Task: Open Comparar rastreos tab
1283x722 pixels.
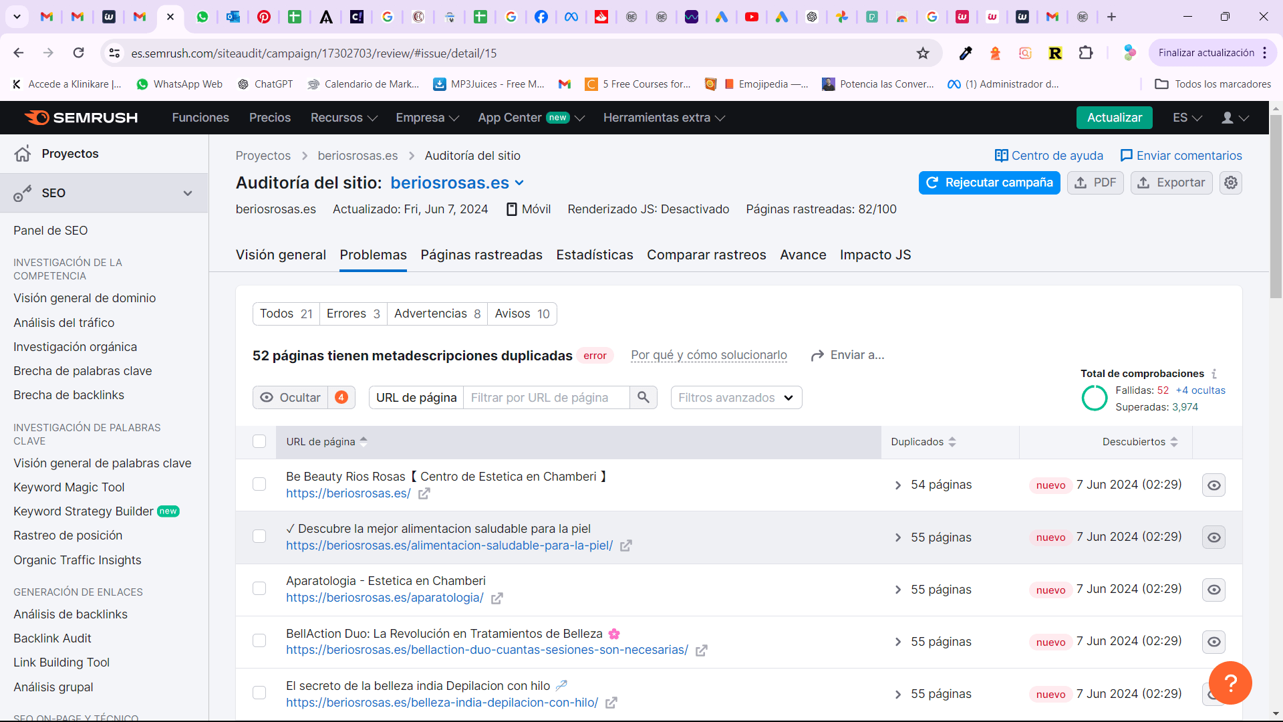Action: click(706, 255)
